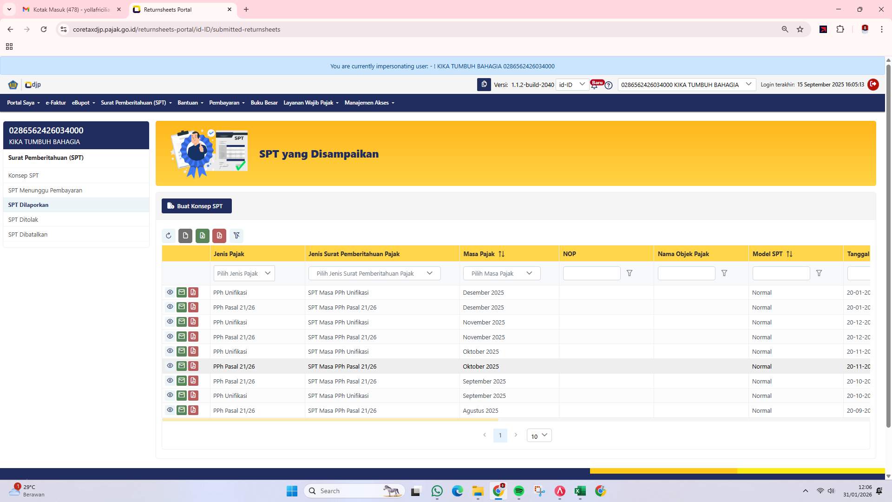Click the DJP logo in the header
Screen dimensions: 892x502
(x=32, y=85)
